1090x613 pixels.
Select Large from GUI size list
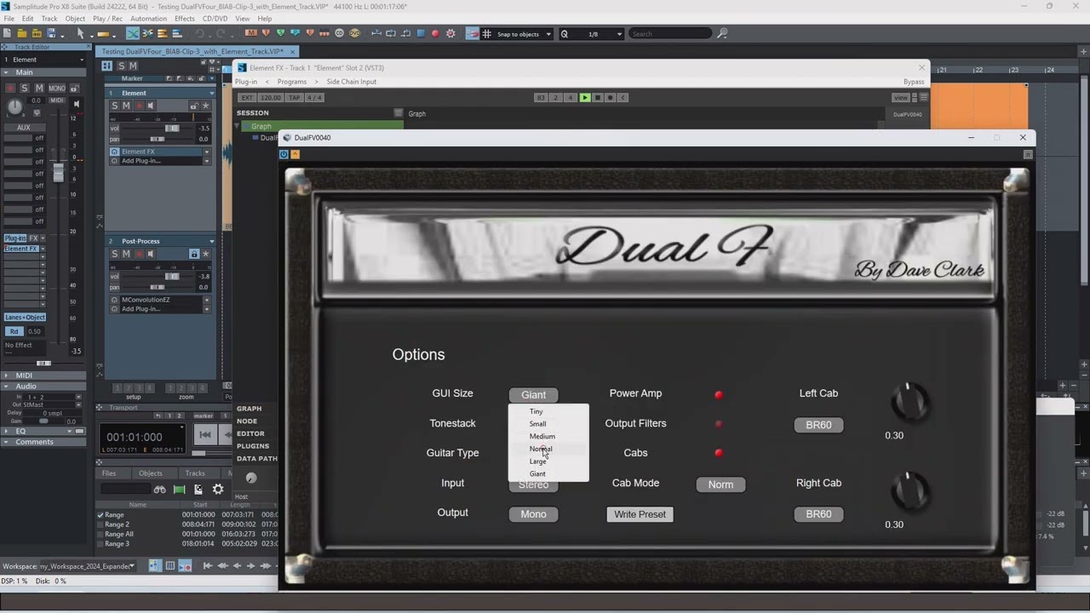pos(537,461)
